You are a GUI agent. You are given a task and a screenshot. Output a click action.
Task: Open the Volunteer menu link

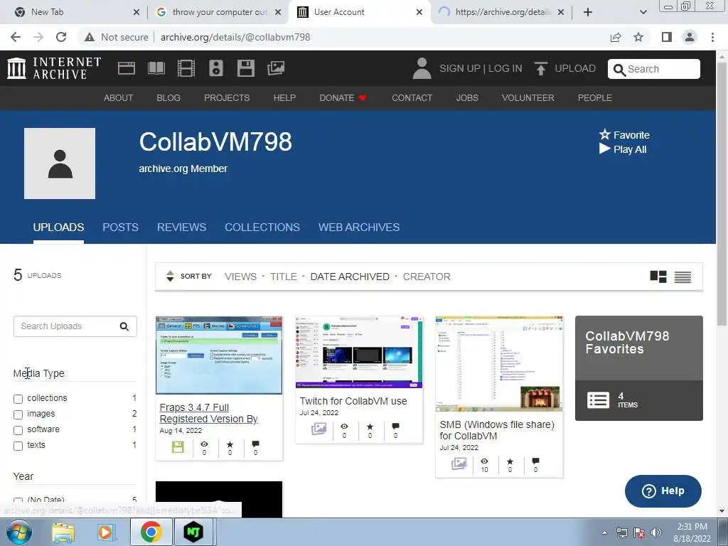(x=528, y=98)
